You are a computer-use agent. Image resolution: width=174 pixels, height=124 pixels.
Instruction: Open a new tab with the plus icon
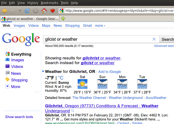[x=63, y=19]
